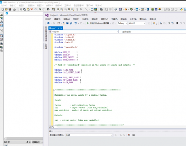This screenshot has height=146, width=186.
Task: Expand the Project1 scope dropdown
Action: pyautogui.click(x=83, y=32)
